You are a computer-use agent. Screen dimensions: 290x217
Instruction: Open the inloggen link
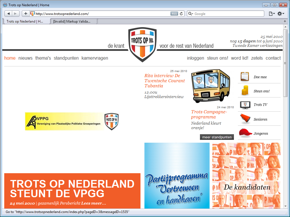click(x=195, y=58)
